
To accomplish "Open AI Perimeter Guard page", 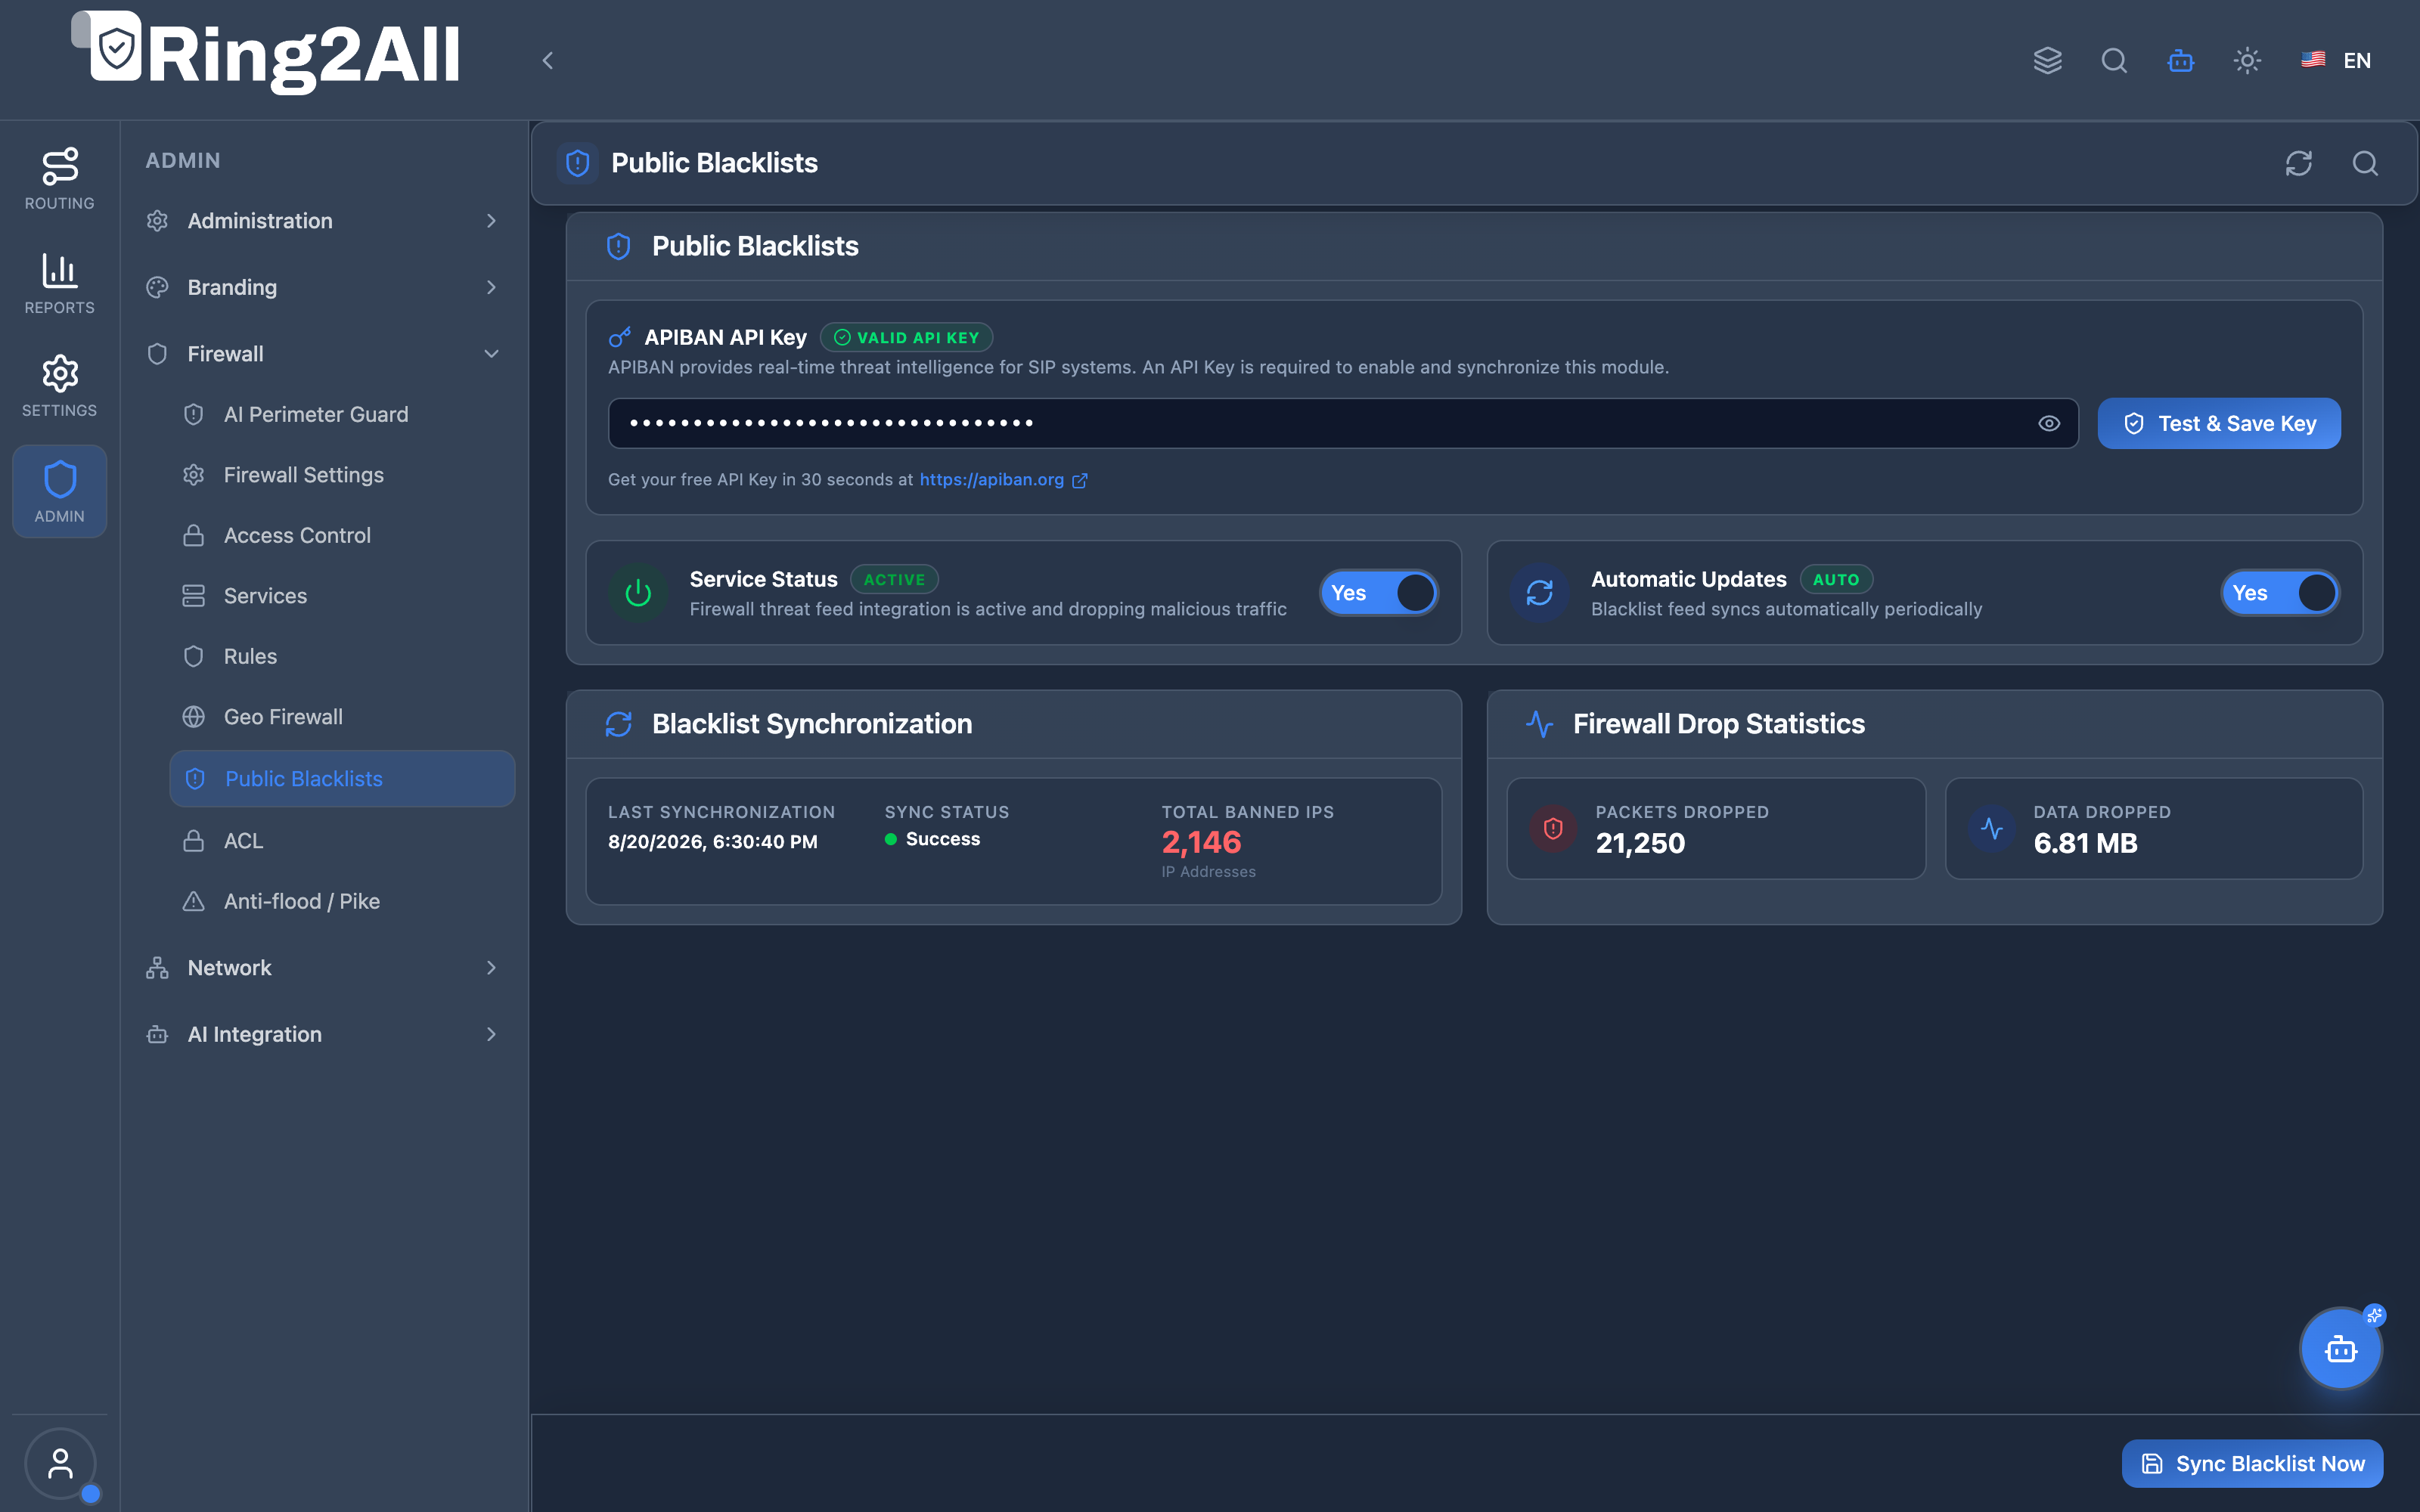I will point(342,414).
